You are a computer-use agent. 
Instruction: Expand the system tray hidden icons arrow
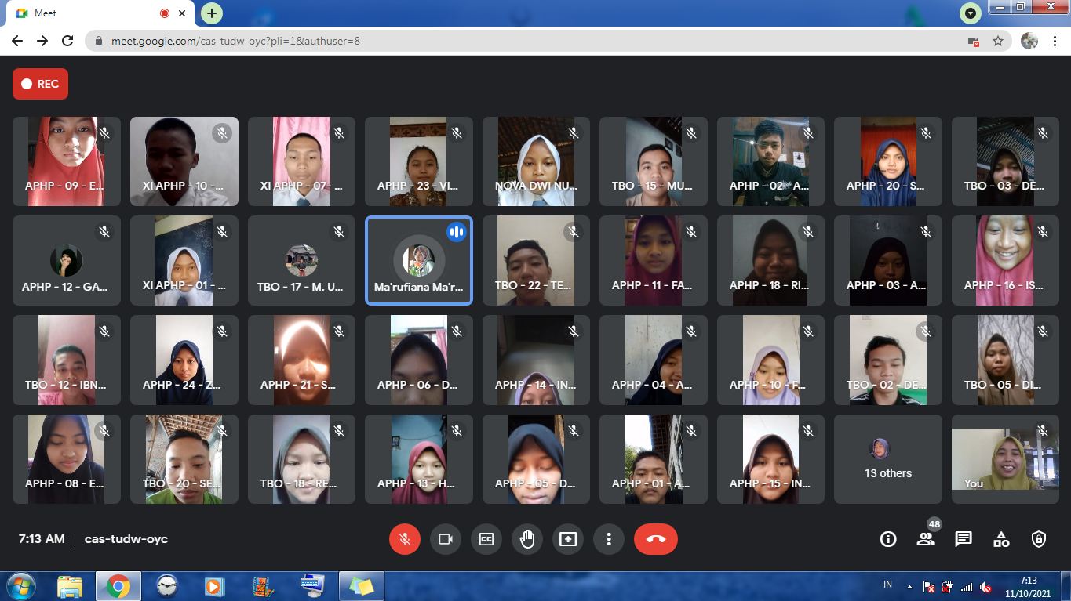[x=909, y=586]
